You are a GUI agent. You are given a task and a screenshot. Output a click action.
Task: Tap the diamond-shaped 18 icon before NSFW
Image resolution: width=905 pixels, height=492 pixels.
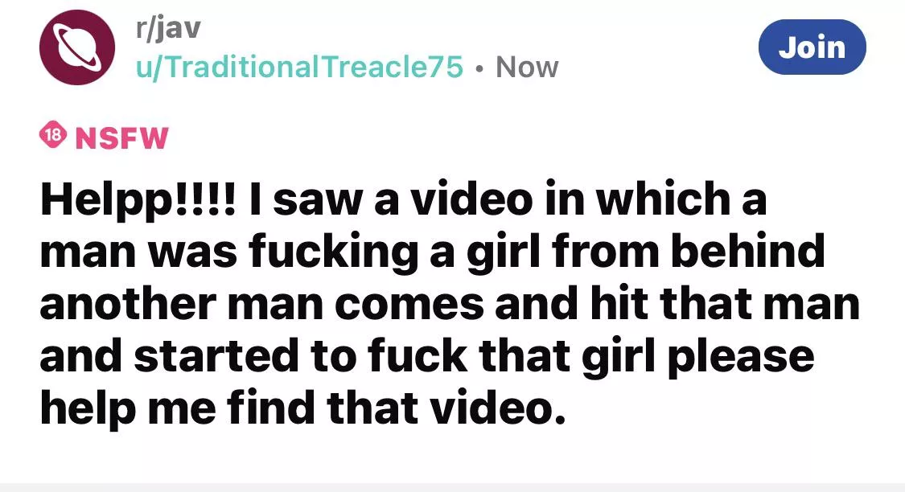click(x=52, y=135)
